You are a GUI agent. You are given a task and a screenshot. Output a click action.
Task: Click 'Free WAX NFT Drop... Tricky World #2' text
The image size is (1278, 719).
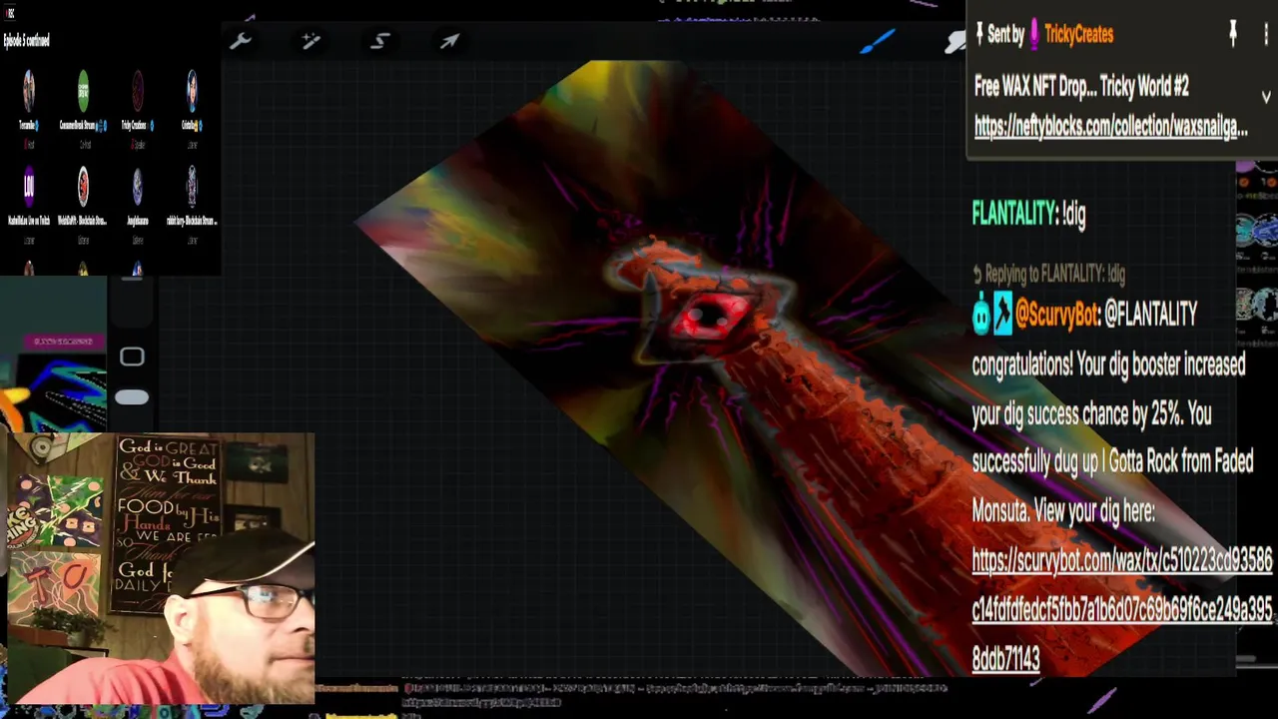point(1081,87)
